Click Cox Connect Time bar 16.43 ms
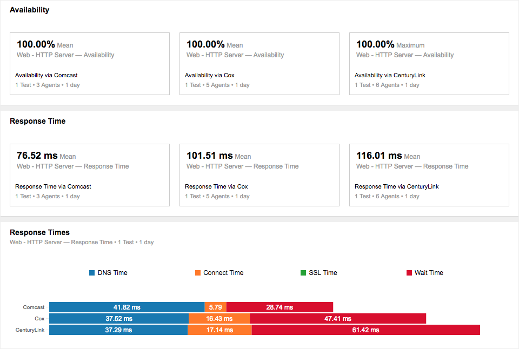 [219, 319]
